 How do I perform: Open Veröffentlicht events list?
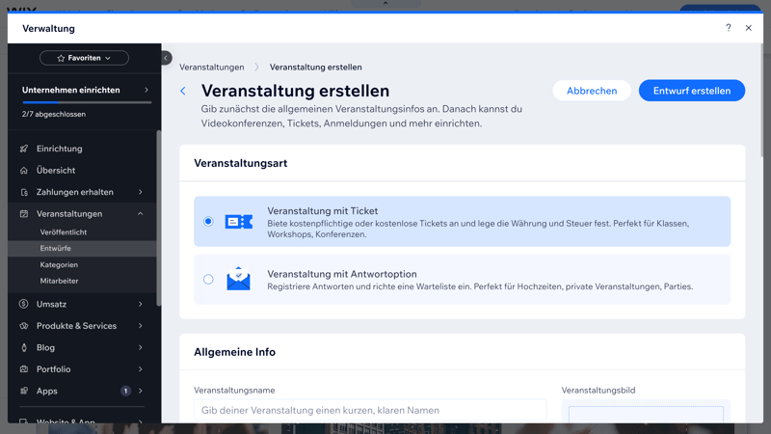pyautogui.click(x=64, y=232)
